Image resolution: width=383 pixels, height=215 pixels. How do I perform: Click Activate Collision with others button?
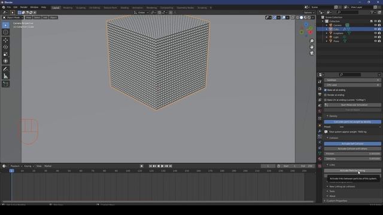coord(352,149)
